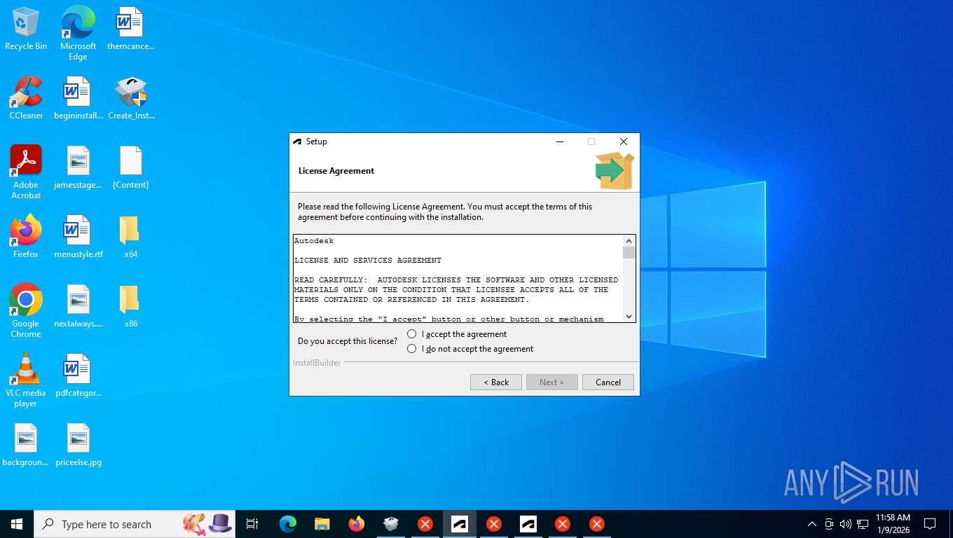The height and width of the screenshot is (538, 953).
Task: Select the priceelse.jpg file icon
Action: (x=78, y=446)
